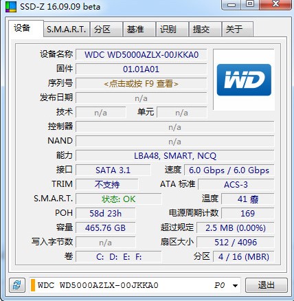Select the WDC WD5000AZLX-00JKKA0 drive combo box
The width and height of the screenshot is (294, 301).
(x=135, y=285)
